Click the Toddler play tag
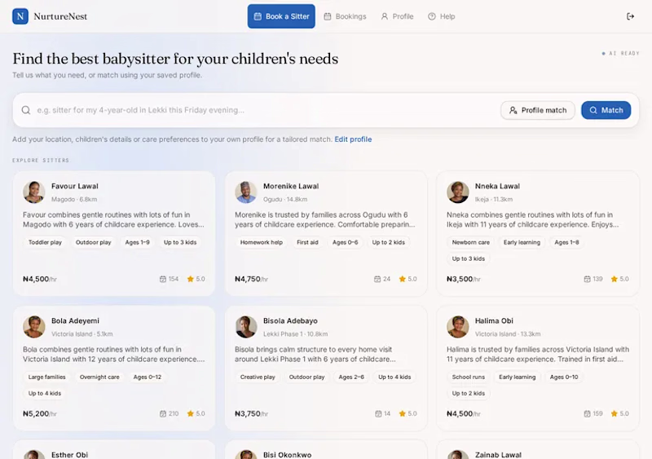Screen dimensions: 652x459 click(45, 242)
